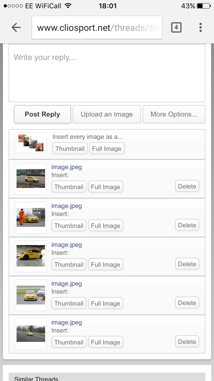The width and height of the screenshot is (214, 381).
Task: Tap the browser back arrow
Action: (x=16, y=27)
